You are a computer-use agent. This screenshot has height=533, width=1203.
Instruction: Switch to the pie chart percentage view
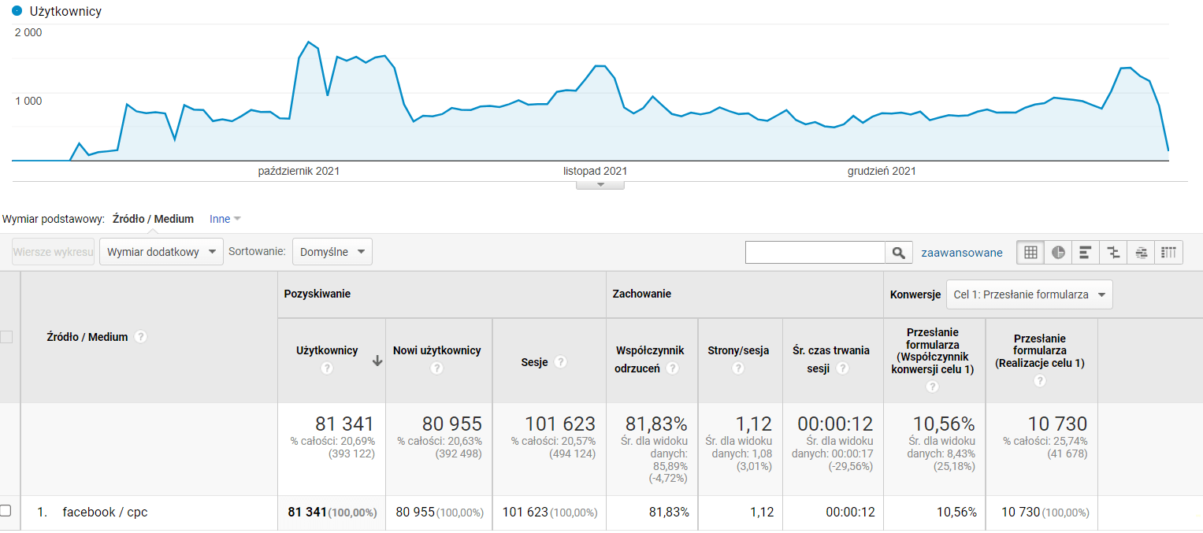pos(1058,253)
